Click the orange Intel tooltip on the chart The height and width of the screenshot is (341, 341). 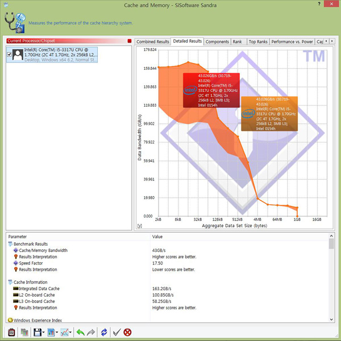[x=269, y=113]
